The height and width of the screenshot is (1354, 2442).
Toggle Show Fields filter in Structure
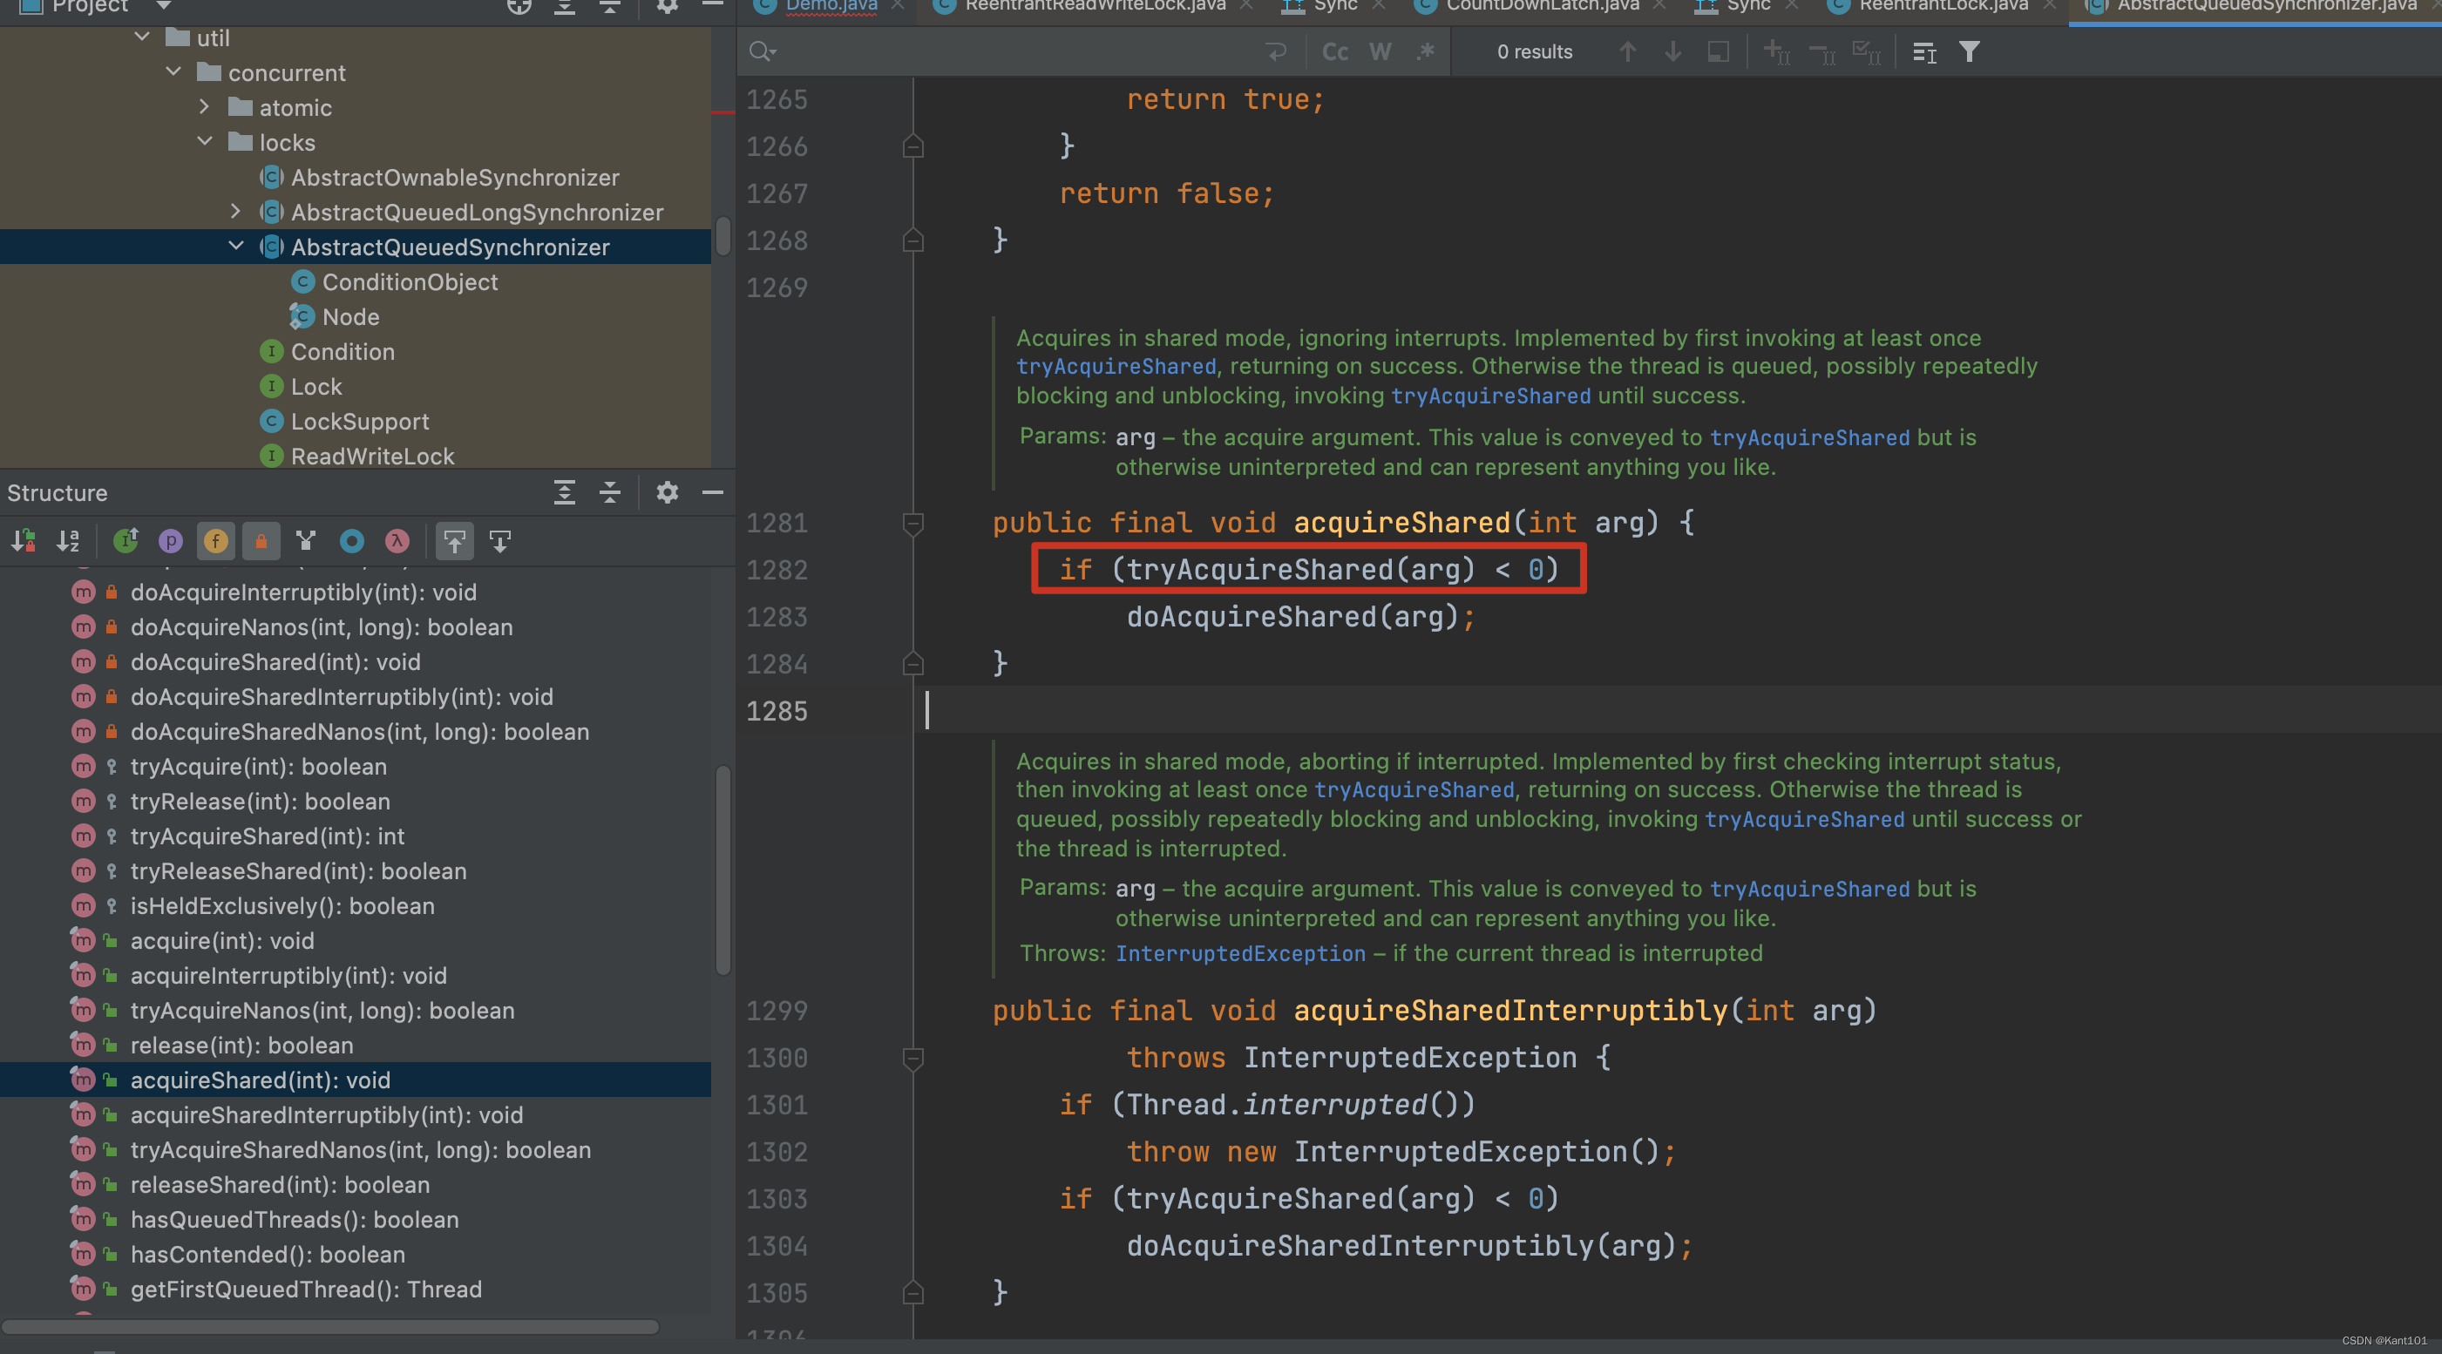coord(216,541)
